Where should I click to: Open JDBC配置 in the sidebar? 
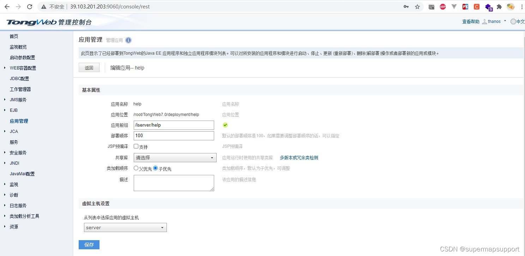(x=19, y=79)
